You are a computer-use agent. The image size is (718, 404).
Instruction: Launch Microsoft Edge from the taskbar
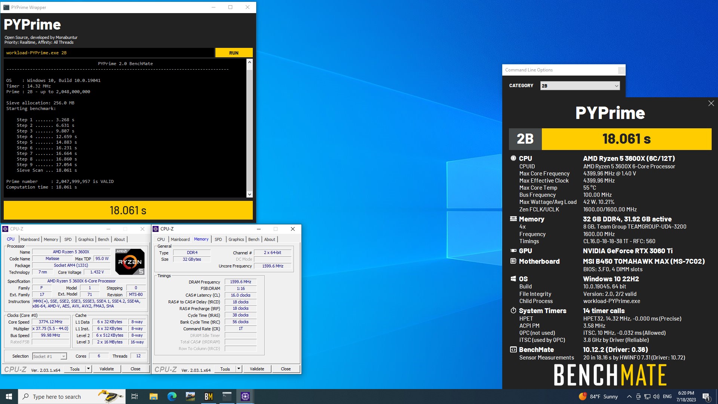[172, 397]
